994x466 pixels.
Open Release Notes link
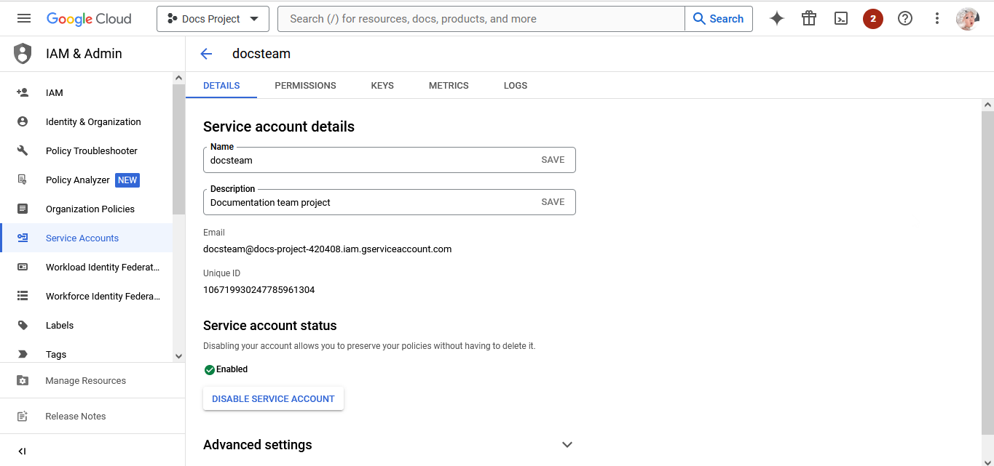point(92,416)
